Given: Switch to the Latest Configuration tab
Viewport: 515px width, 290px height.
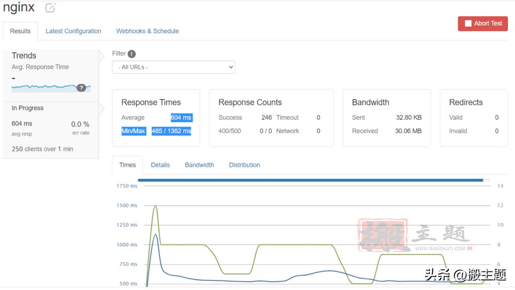Looking at the screenshot, I should point(73,31).
